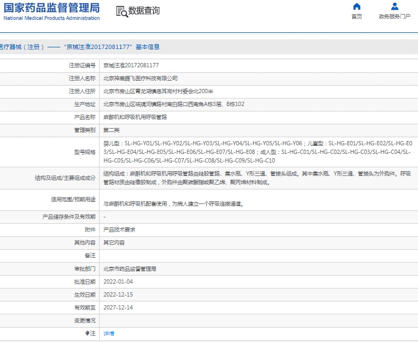This screenshot has width=418, height=345.
Task: Select product name 麻醉机和呼吸机用呼吸管路
Action: pos(135,117)
